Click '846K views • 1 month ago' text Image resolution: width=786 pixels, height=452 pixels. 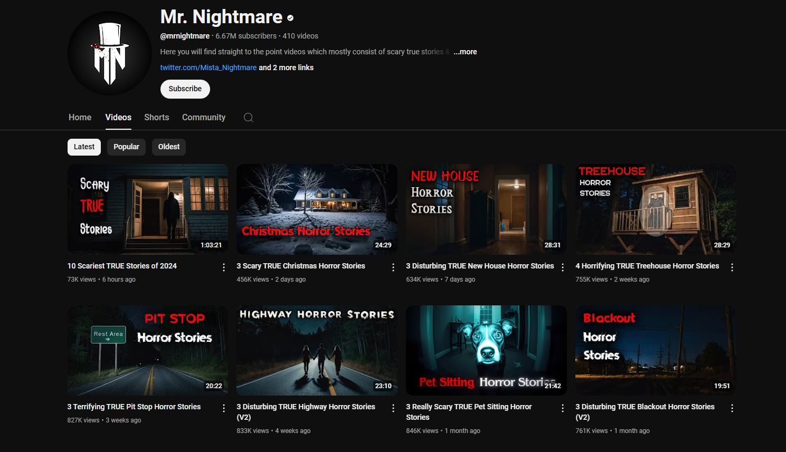(x=443, y=431)
